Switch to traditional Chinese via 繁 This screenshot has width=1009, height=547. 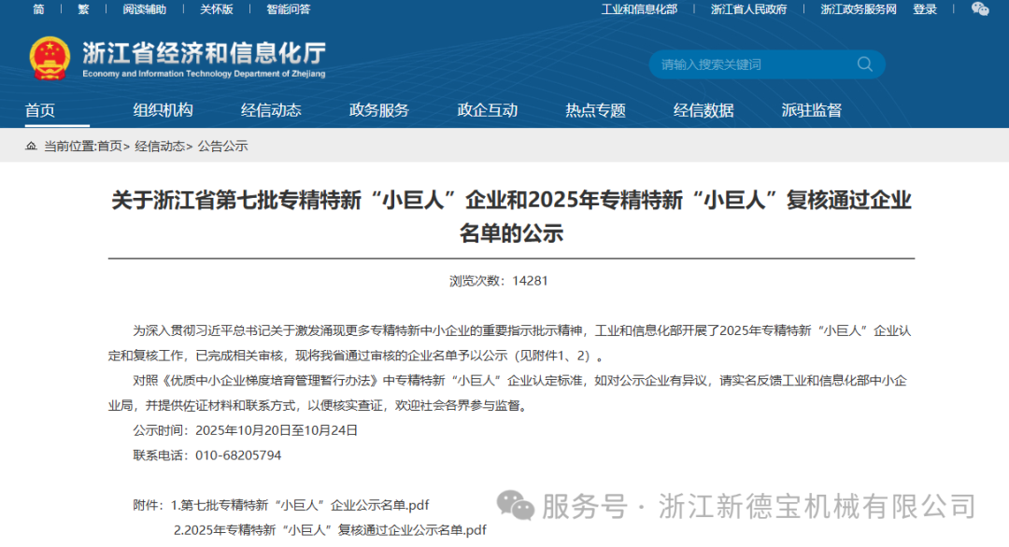(83, 9)
